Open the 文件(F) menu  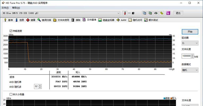click(x=5, y=8)
